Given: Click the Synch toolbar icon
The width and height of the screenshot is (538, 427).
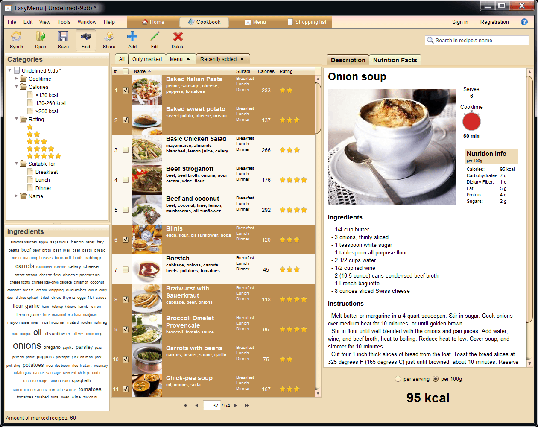Looking at the screenshot, I should click(16, 37).
